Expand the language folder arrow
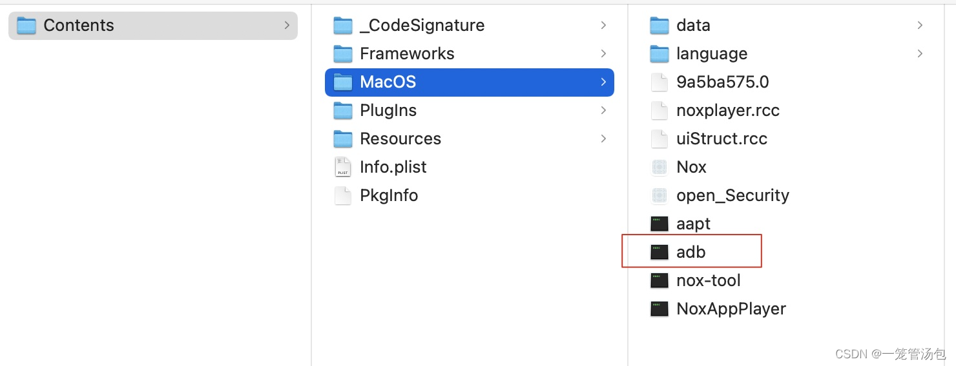This screenshot has height=366, width=956. (920, 53)
